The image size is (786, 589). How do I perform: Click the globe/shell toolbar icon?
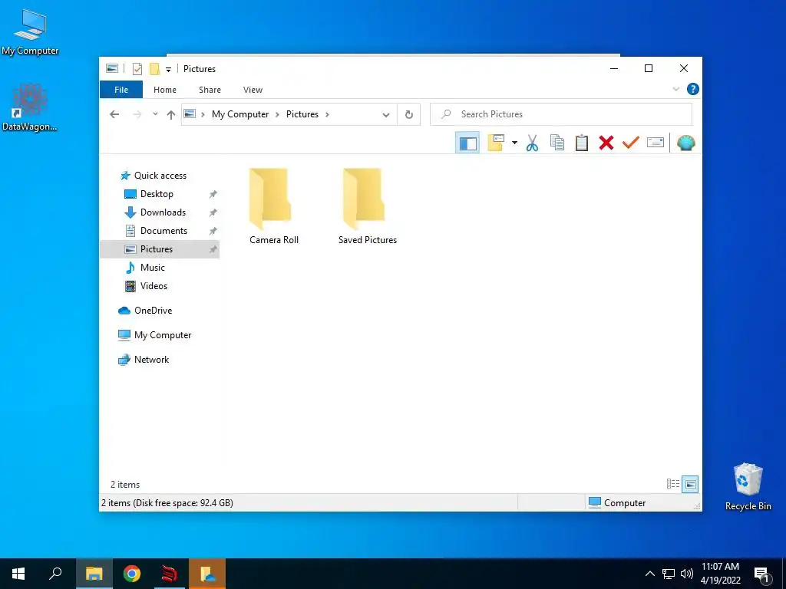point(685,143)
